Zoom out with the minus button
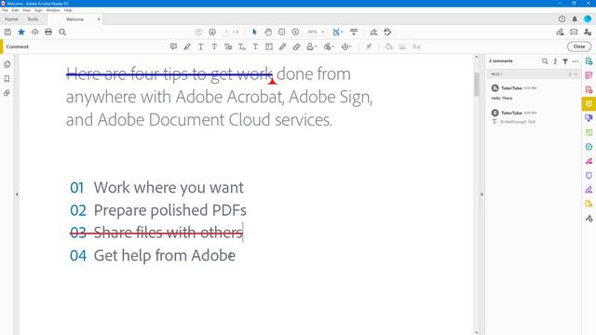596x335 pixels. [x=281, y=33]
